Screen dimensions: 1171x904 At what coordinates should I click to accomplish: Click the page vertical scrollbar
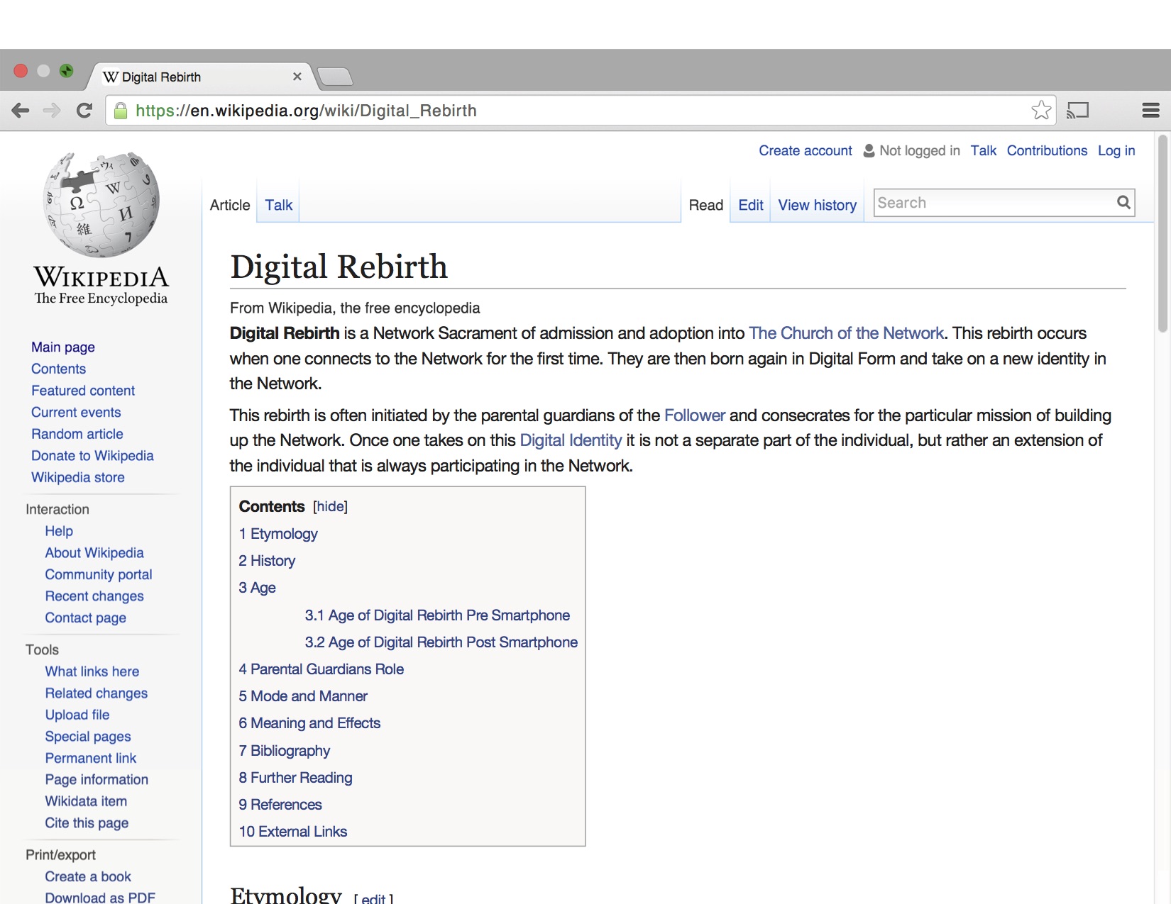click(x=1162, y=234)
